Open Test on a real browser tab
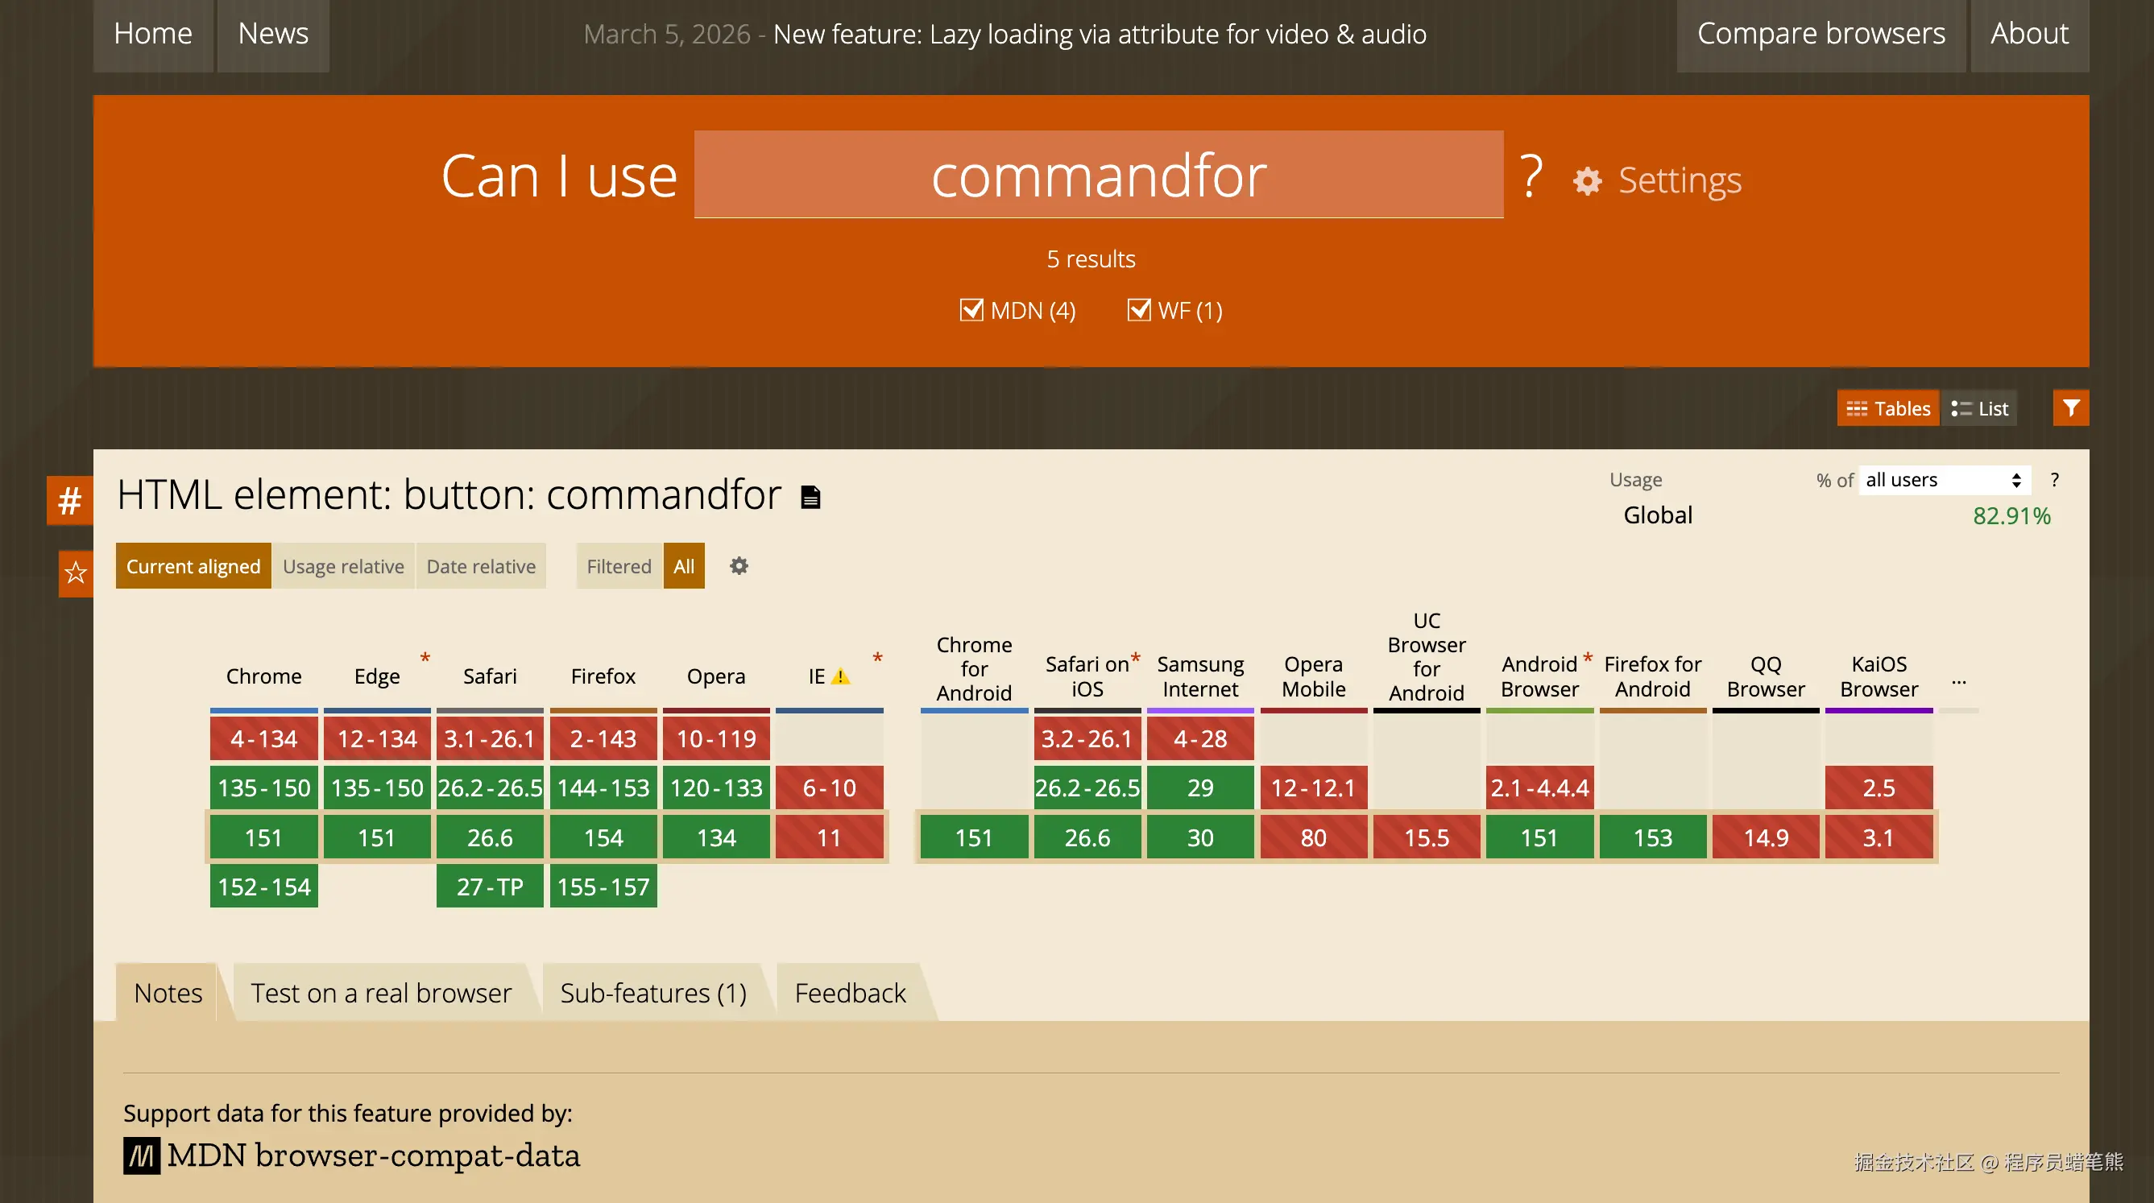Image resolution: width=2154 pixels, height=1203 pixels. coord(381,992)
